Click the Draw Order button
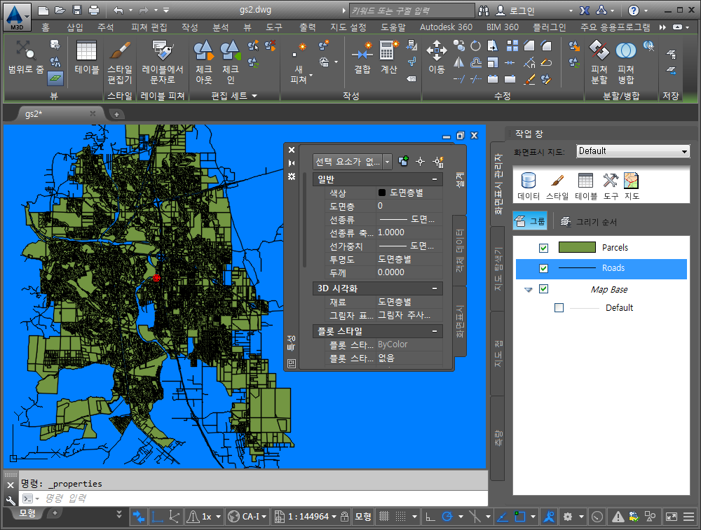701x530 pixels. tap(588, 222)
